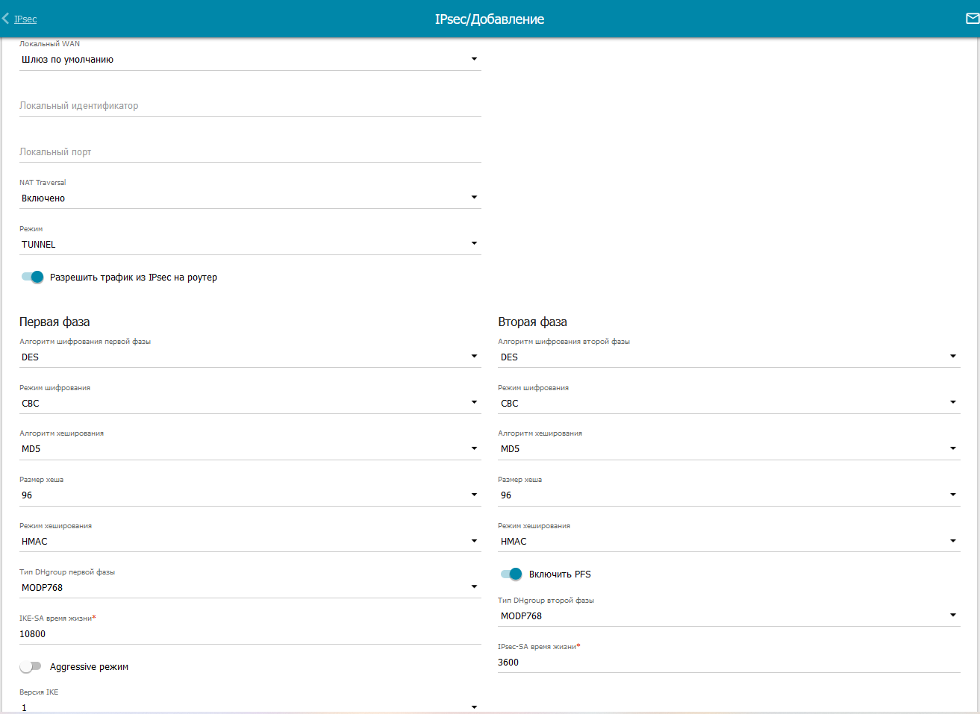Focus the Локальный порт input field
Screen dimensions: 980x714
click(x=249, y=152)
